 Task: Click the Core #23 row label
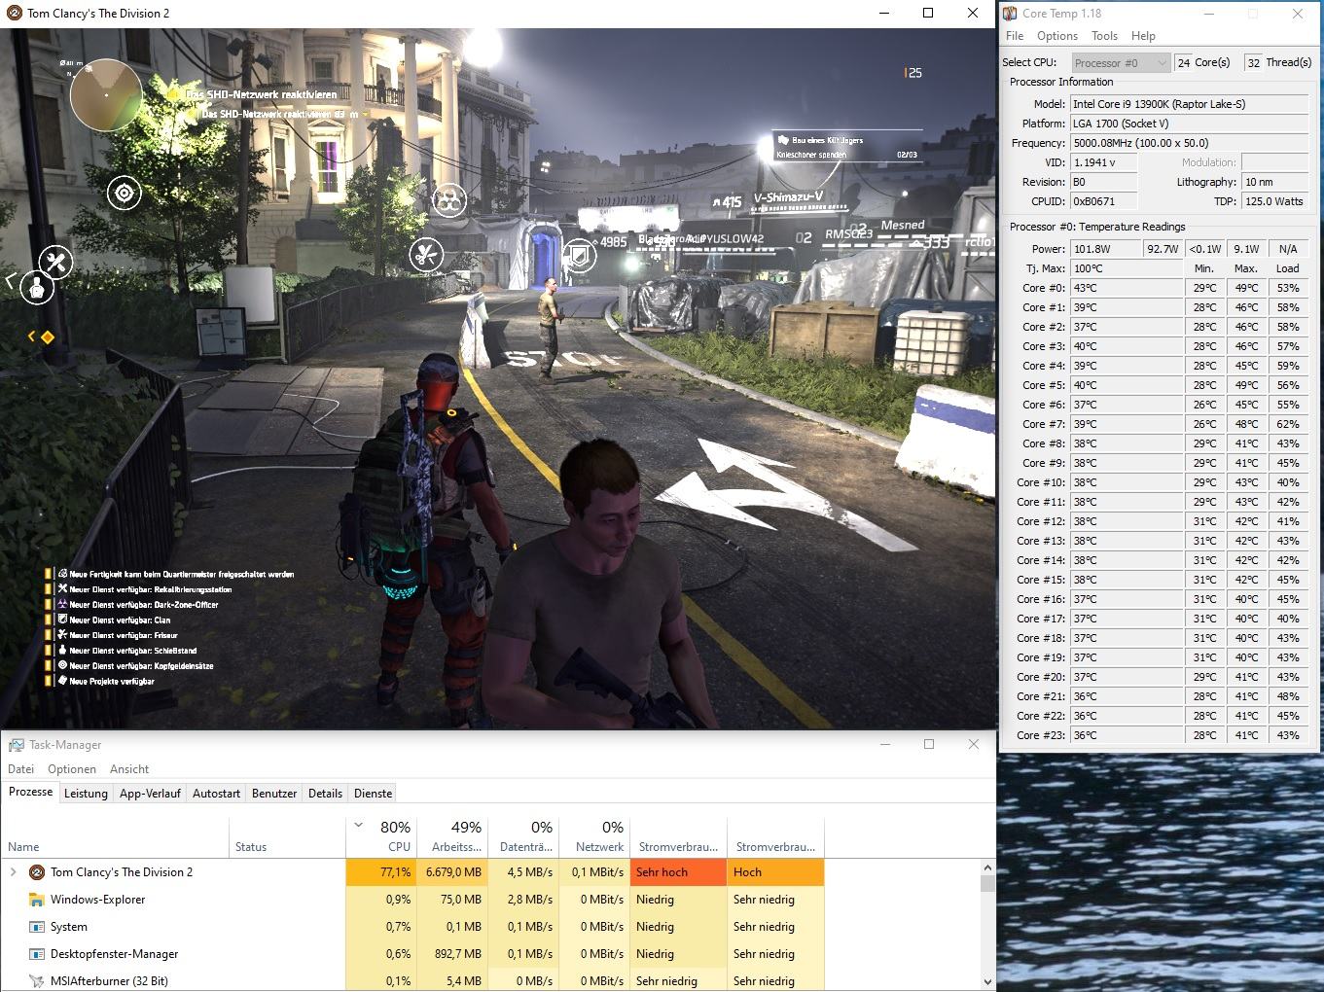click(x=1043, y=735)
